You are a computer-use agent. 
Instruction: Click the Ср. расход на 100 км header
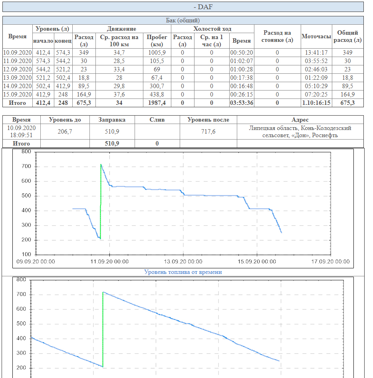120,41
